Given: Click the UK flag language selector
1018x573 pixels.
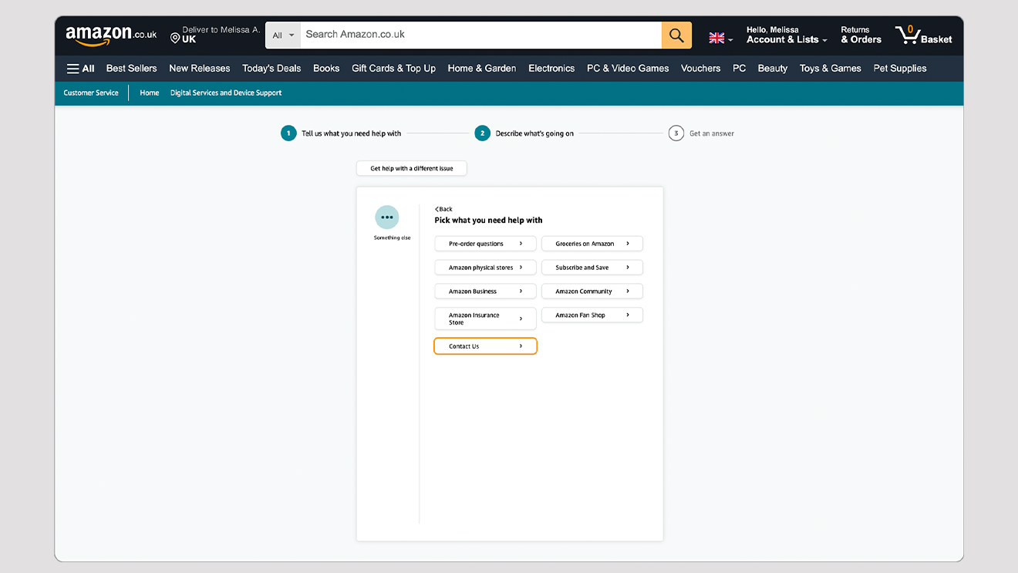Looking at the screenshot, I should [x=720, y=38].
